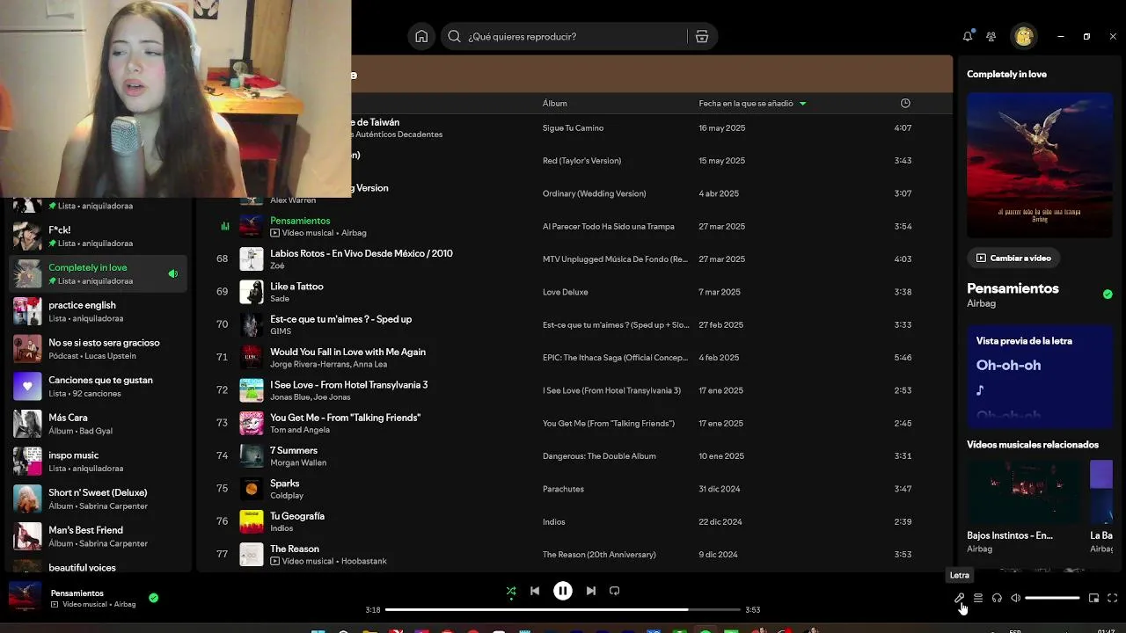Toggle saved checkmark beside Pensamientos in right panel
Viewport: 1126px width, 633px height.
click(1108, 294)
